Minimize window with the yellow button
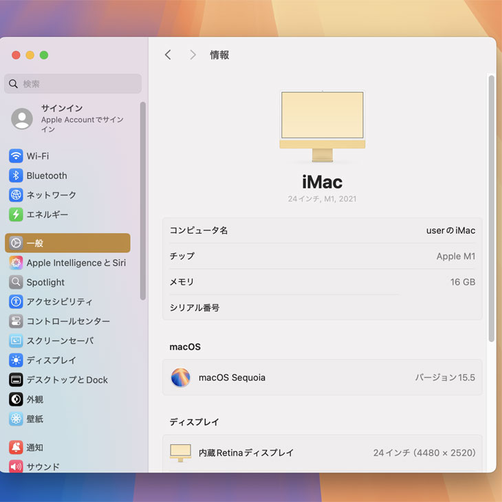 click(30, 55)
